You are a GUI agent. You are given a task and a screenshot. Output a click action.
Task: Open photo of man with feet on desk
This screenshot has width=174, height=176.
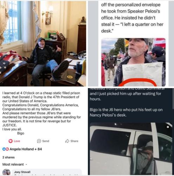43,44
